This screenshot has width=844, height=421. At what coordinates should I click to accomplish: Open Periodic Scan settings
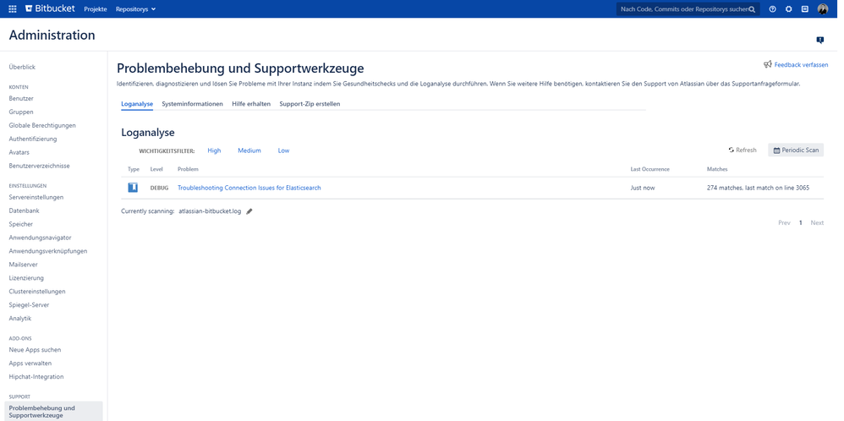(796, 150)
